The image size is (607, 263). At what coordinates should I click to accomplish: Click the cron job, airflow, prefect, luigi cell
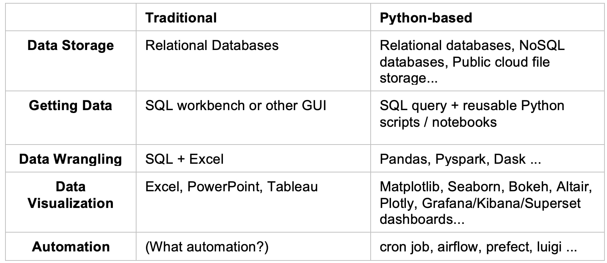click(478, 247)
